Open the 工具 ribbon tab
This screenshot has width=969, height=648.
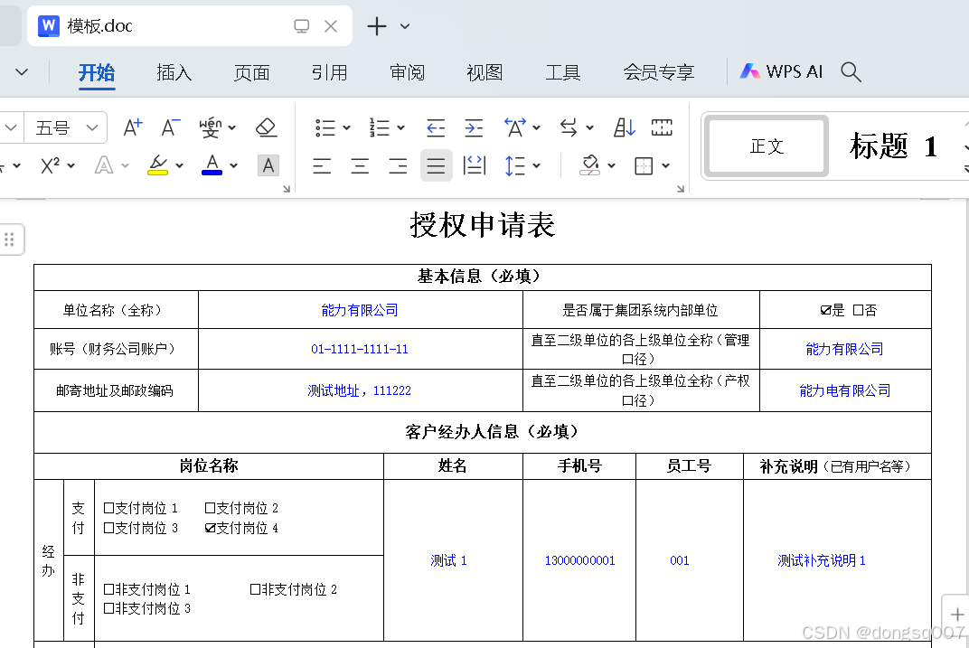tap(563, 73)
